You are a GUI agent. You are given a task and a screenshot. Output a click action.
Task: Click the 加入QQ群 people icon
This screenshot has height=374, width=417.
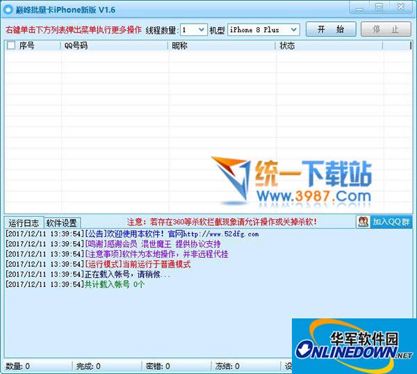pyautogui.click(x=363, y=222)
